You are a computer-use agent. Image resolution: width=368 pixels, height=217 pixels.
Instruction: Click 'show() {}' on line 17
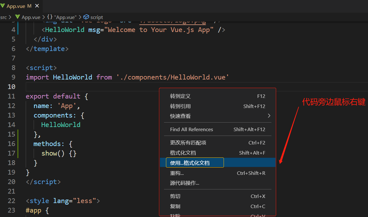click(59, 153)
